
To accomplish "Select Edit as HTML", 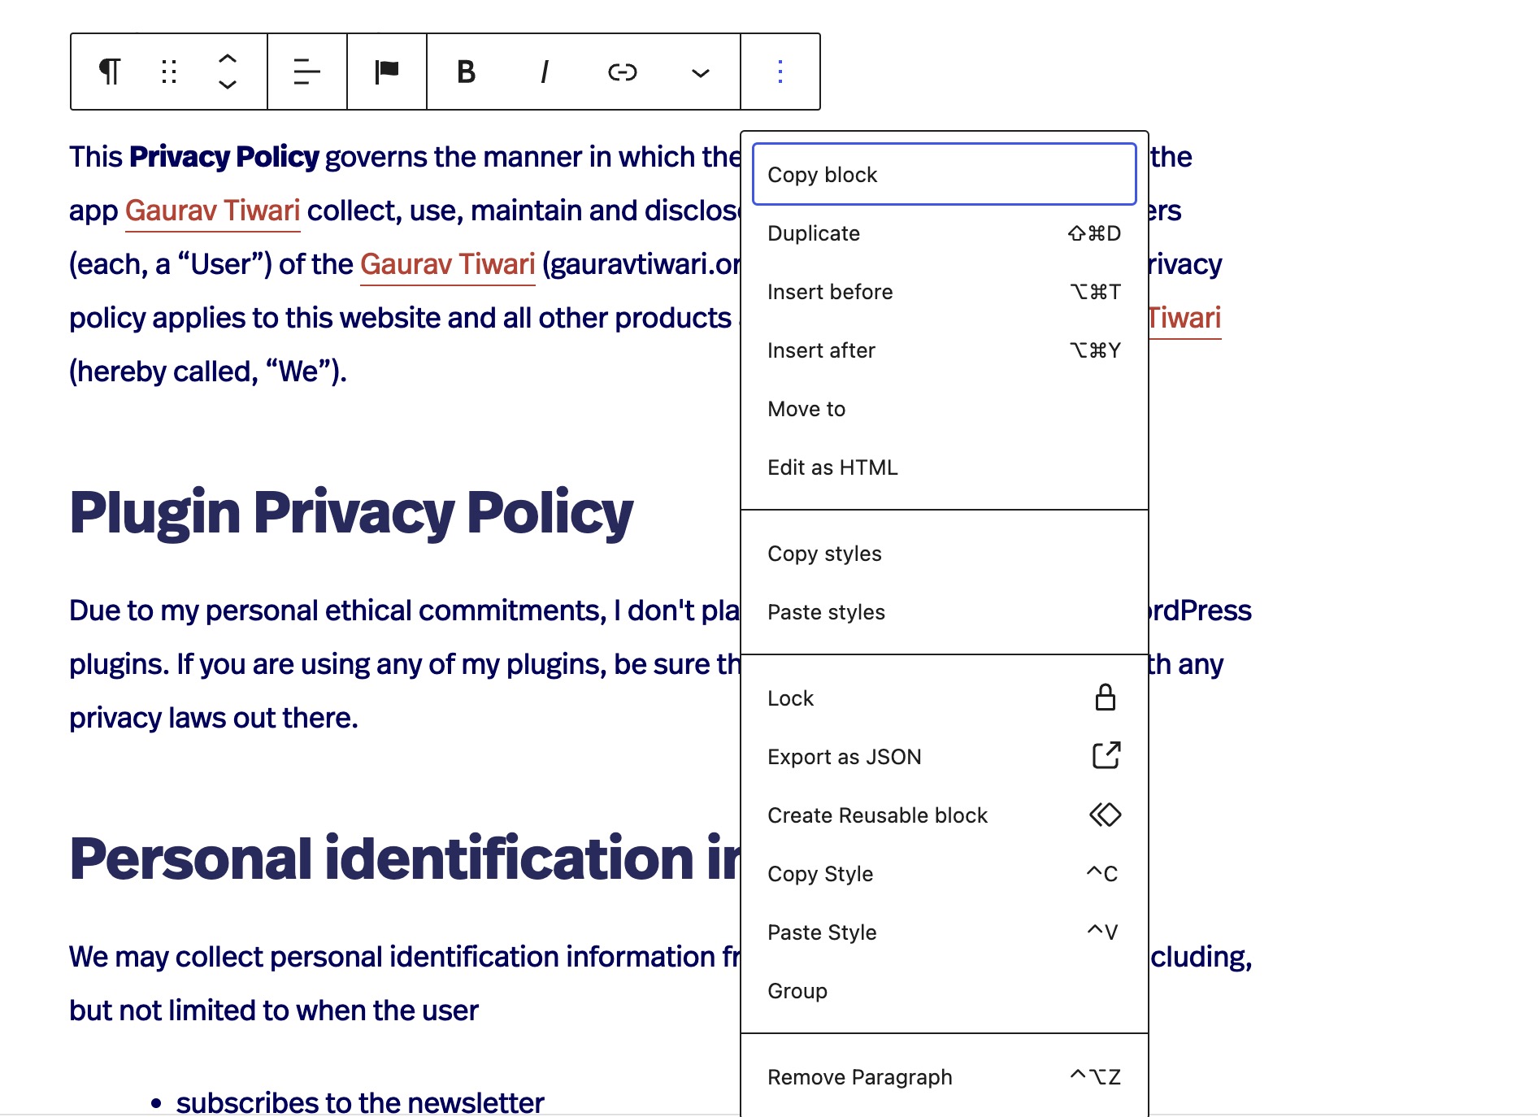I will click(945, 467).
